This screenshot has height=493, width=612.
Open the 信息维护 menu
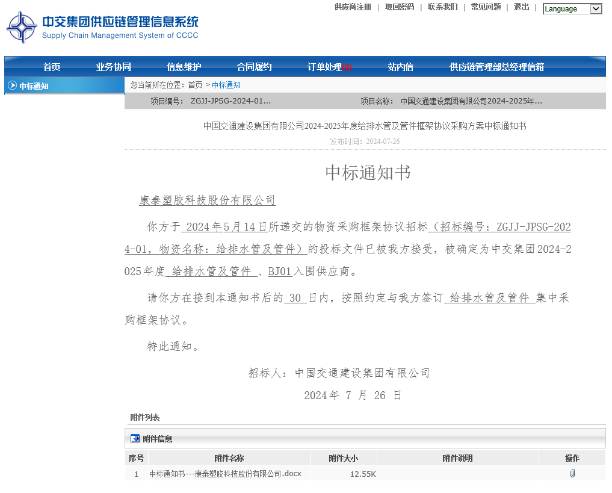184,67
